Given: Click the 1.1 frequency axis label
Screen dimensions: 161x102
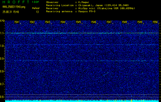Looking at the screenshot, I should pyautogui.click(x=2, y=33).
